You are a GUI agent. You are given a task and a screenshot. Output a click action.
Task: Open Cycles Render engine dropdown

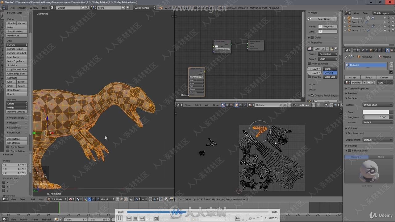coord(144,8)
